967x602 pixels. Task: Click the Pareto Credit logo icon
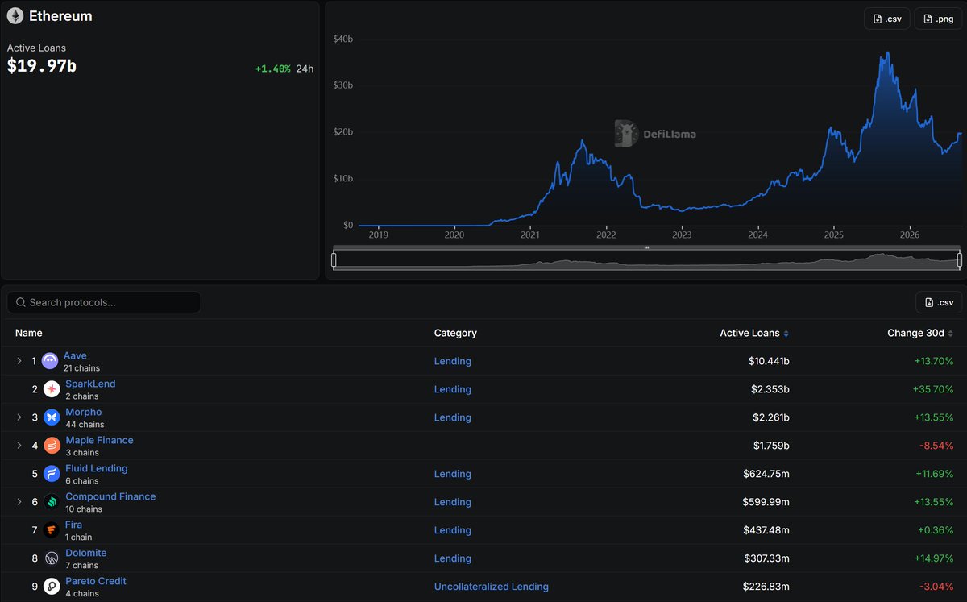52,587
